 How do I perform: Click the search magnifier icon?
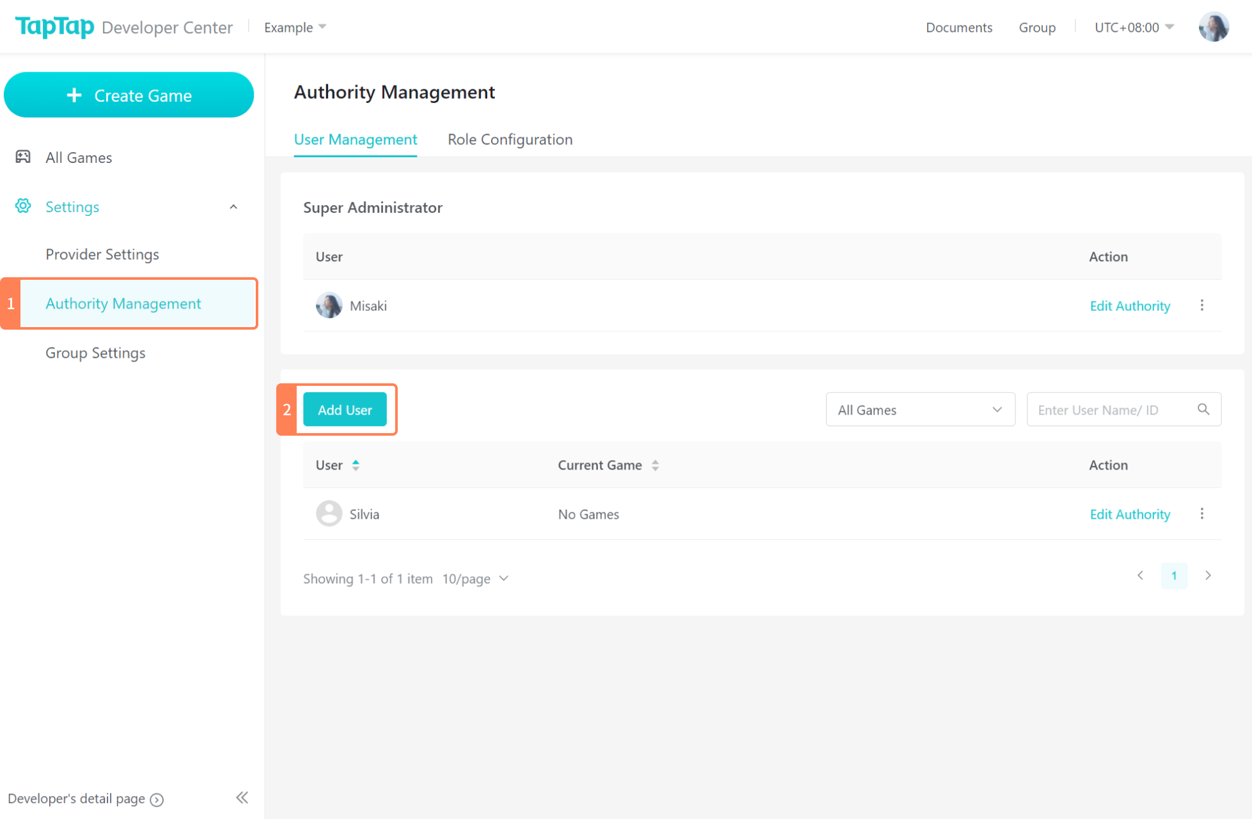[x=1203, y=409]
